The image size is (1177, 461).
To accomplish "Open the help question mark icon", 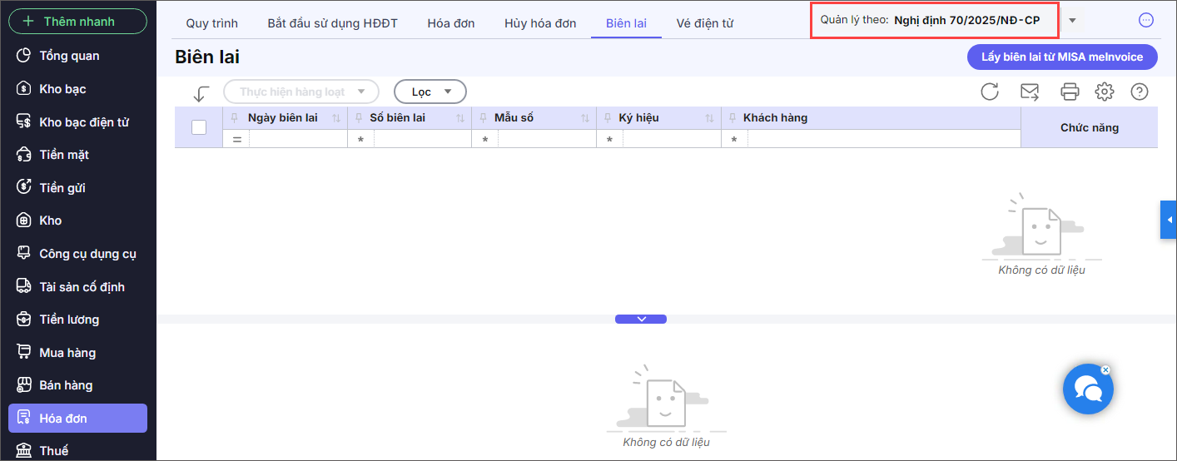I will coord(1140,92).
